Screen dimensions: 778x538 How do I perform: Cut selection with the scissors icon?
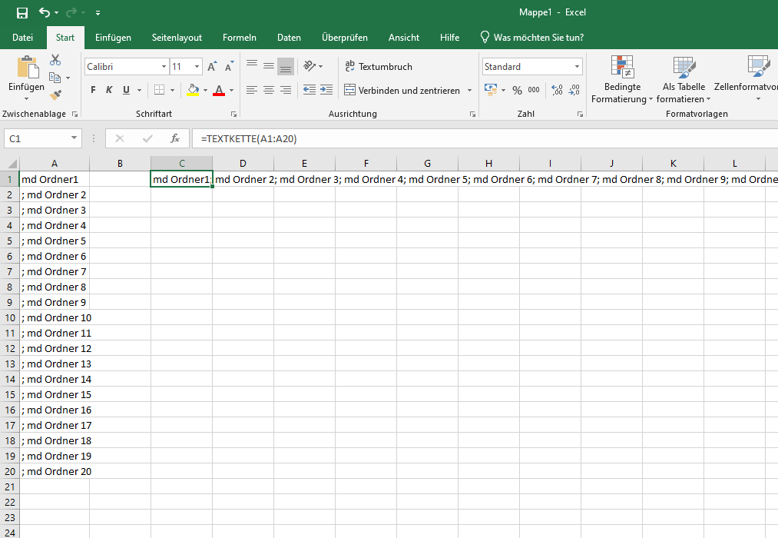pos(55,60)
